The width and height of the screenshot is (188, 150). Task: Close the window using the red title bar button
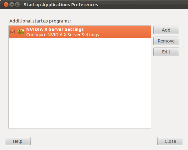pos(6,5)
